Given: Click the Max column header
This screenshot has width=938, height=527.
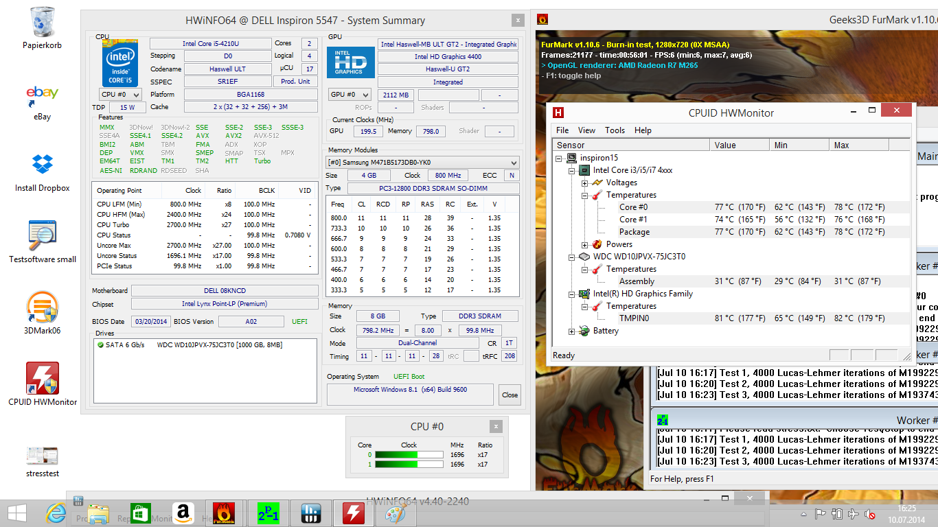Looking at the screenshot, I should pyautogui.click(x=859, y=145).
